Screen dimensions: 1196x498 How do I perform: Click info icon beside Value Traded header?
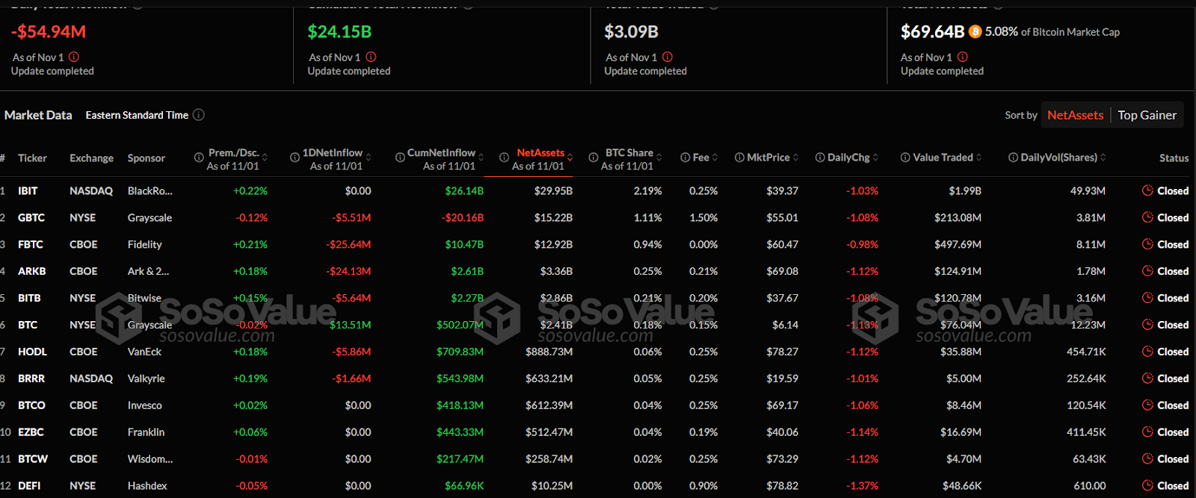tap(905, 158)
